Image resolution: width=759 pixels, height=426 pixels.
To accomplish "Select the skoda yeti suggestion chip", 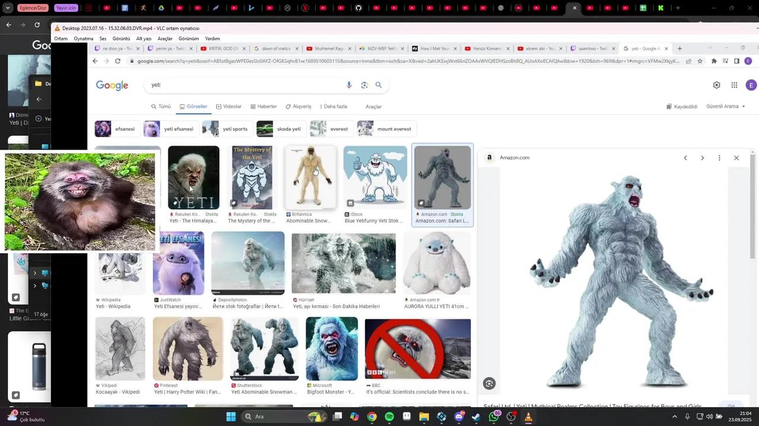I will (x=282, y=129).
